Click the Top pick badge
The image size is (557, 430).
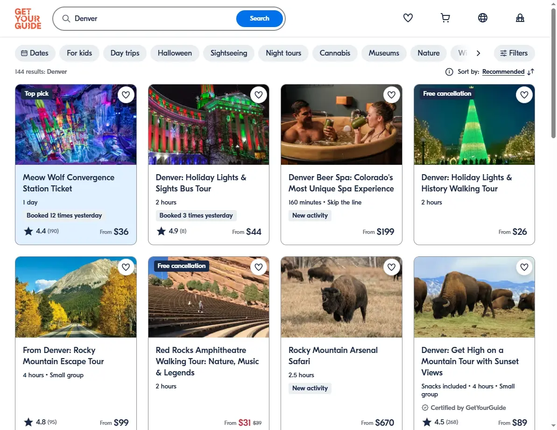tap(36, 94)
